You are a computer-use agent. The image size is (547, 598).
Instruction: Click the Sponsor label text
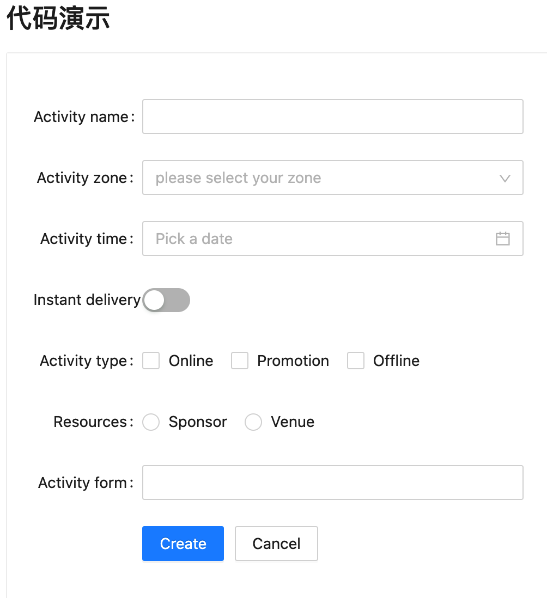coord(198,422)
